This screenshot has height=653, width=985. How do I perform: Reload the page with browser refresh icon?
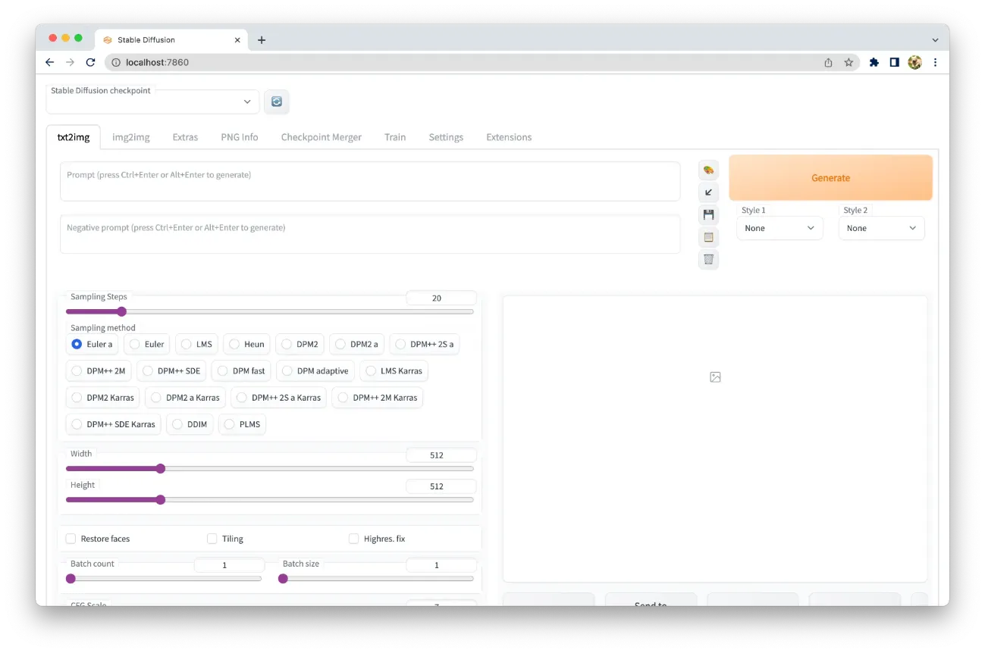(x=90, y=63)
